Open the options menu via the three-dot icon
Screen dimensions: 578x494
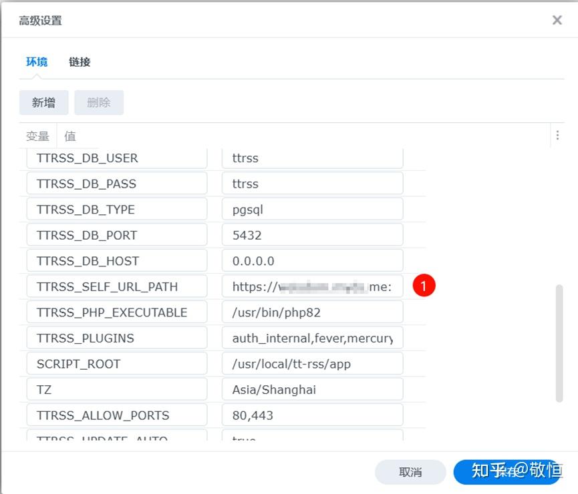(557, 135)
